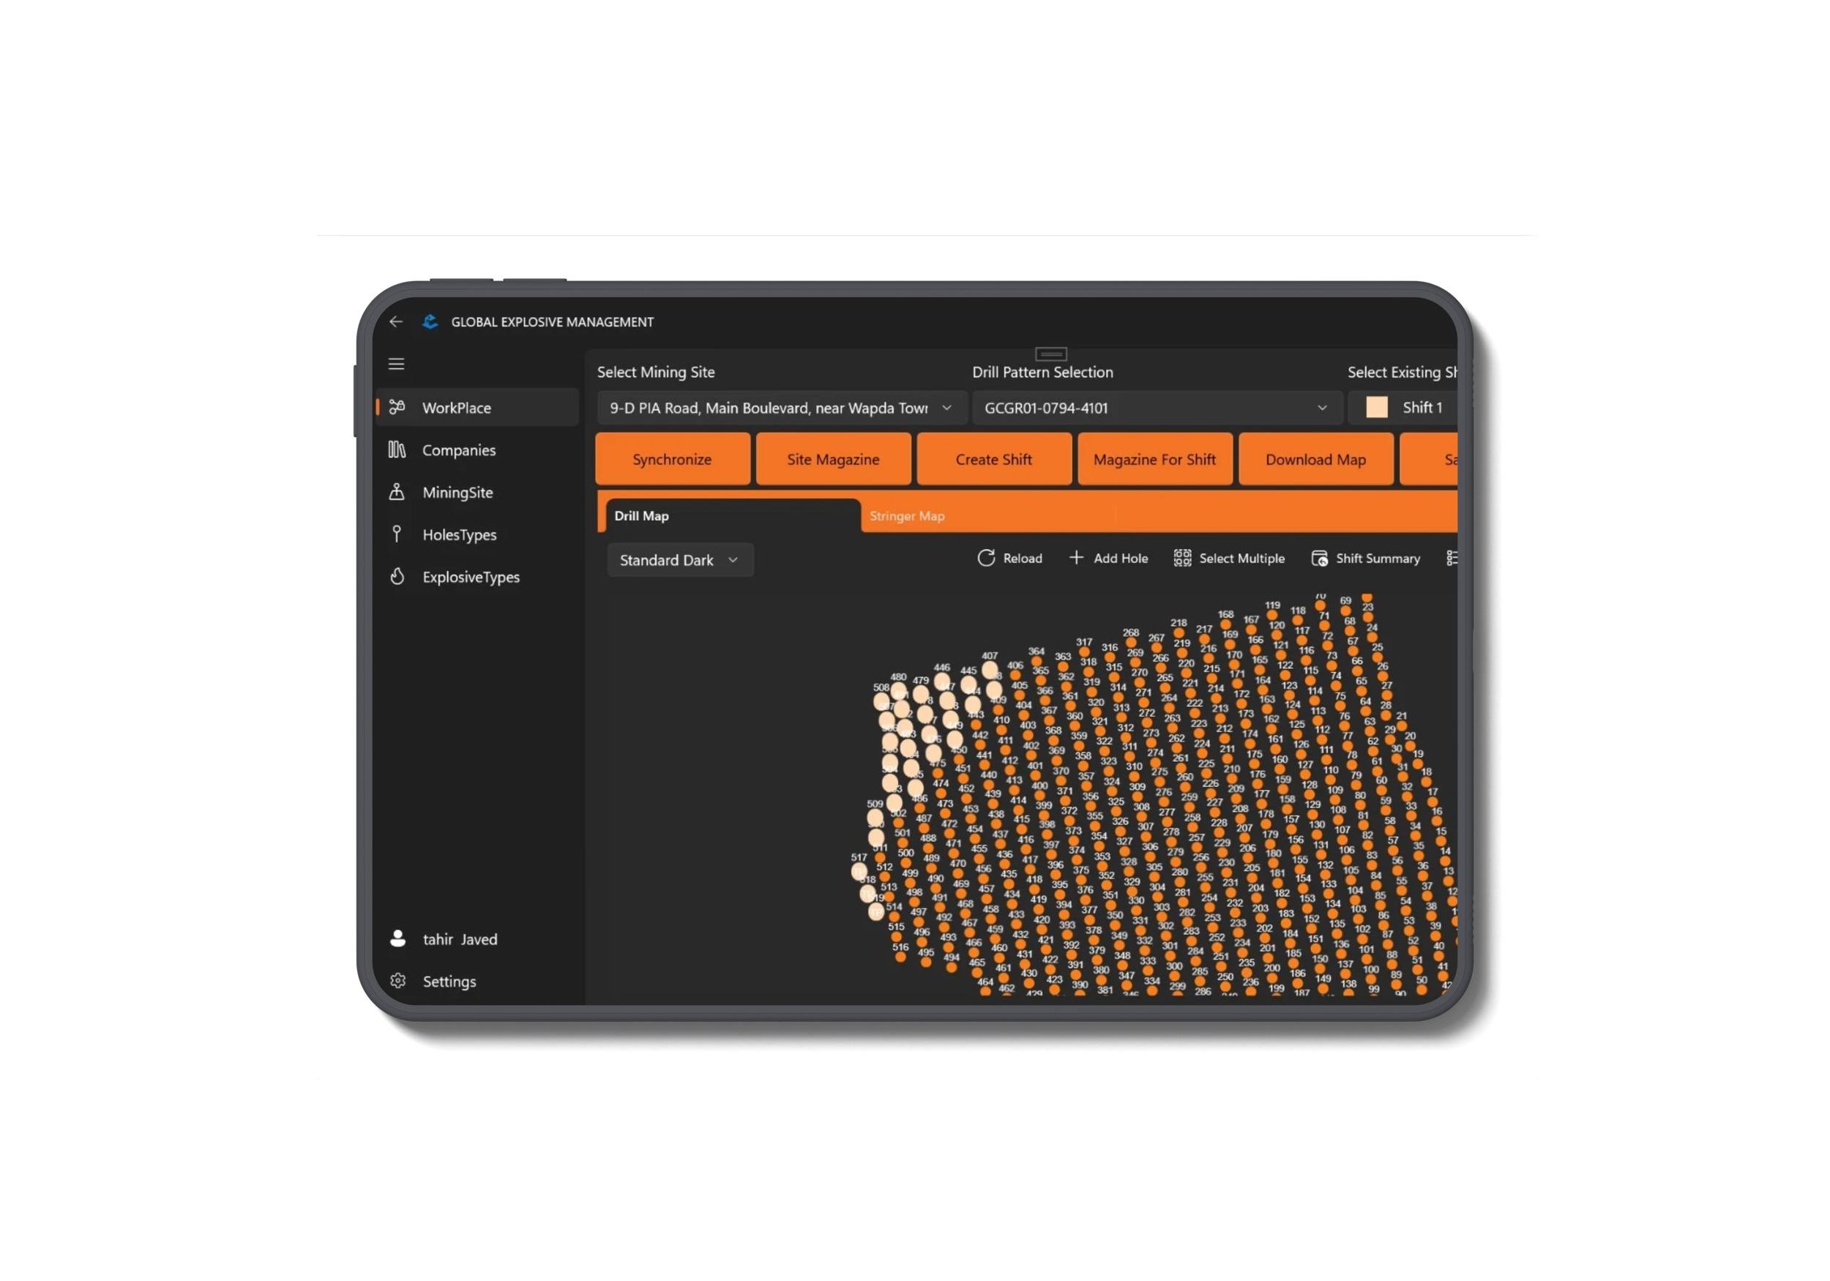The width and height of the screenshot is (1830, 1281).
Task: Switch to the Stringer Map tab
Action: coord(906,517)
